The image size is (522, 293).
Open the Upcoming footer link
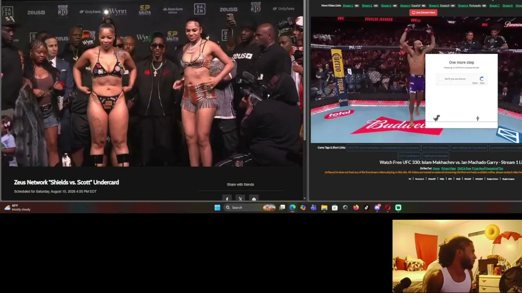point(491,168)
